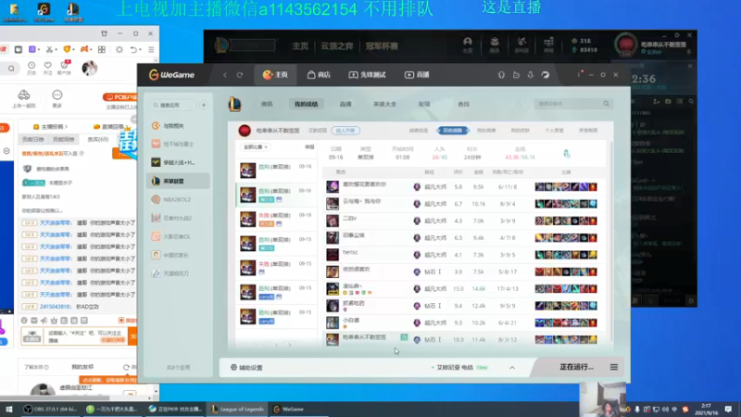Click the green badge beside 吃串串从不数签签

[x=404, y=337]
